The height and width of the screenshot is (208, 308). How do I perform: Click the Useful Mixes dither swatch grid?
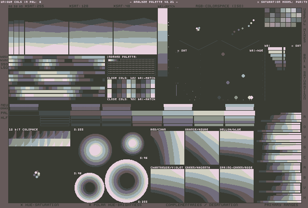(283, 17)
